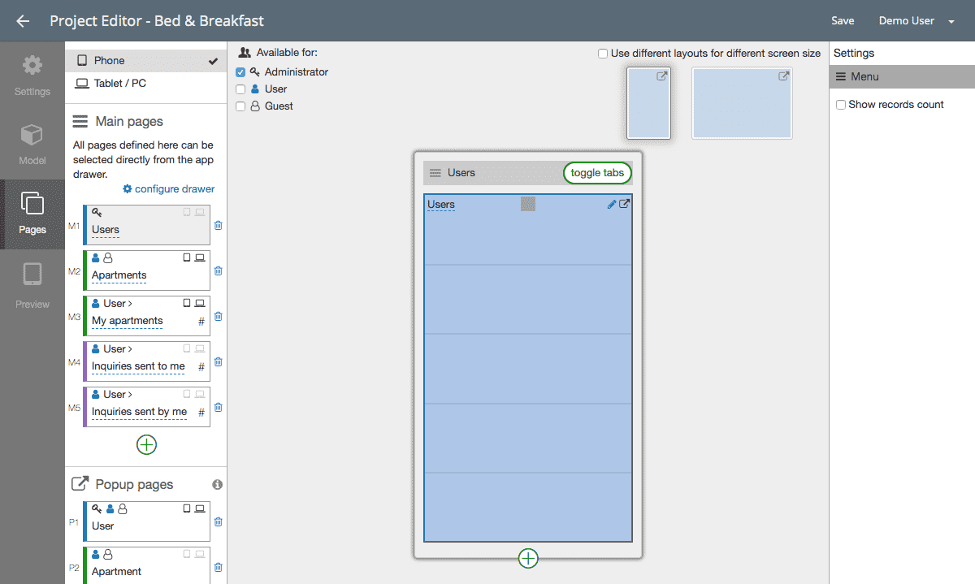This screenshot has width=975, height=584.
Task: Click the hash icon on My apartments
Action: (201, 322)
